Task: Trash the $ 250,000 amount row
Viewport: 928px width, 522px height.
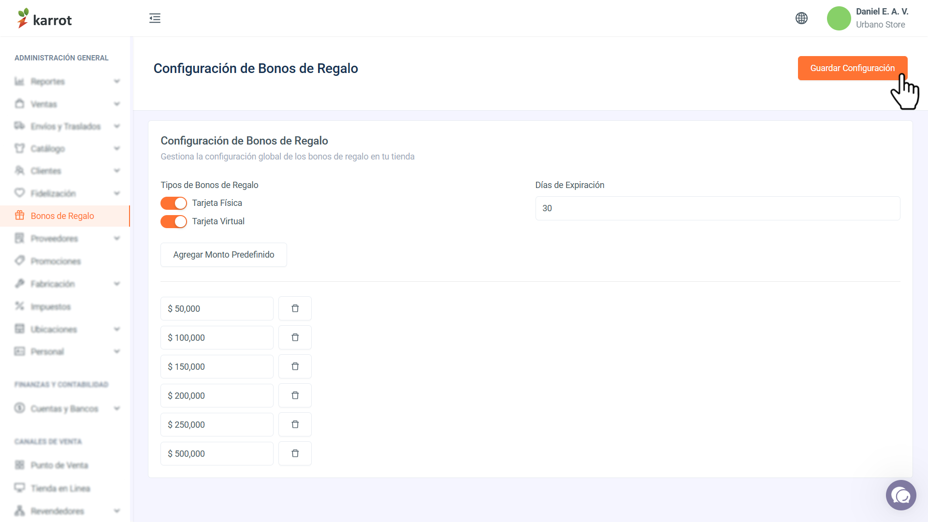Action: [295, 424]
